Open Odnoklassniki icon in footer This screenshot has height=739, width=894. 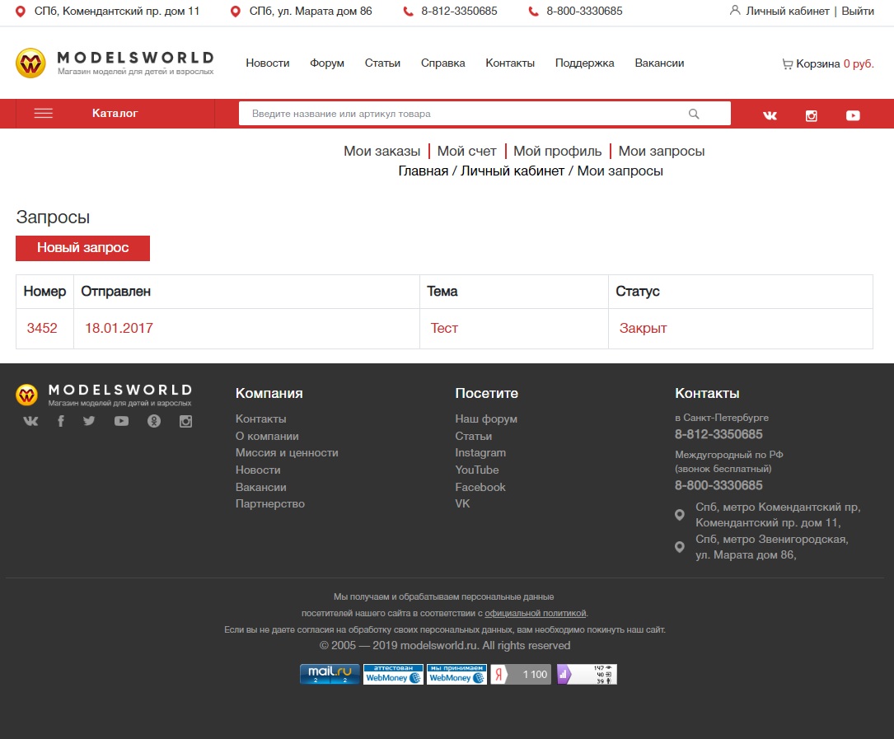pyautogui.click(x=153, y=421)
